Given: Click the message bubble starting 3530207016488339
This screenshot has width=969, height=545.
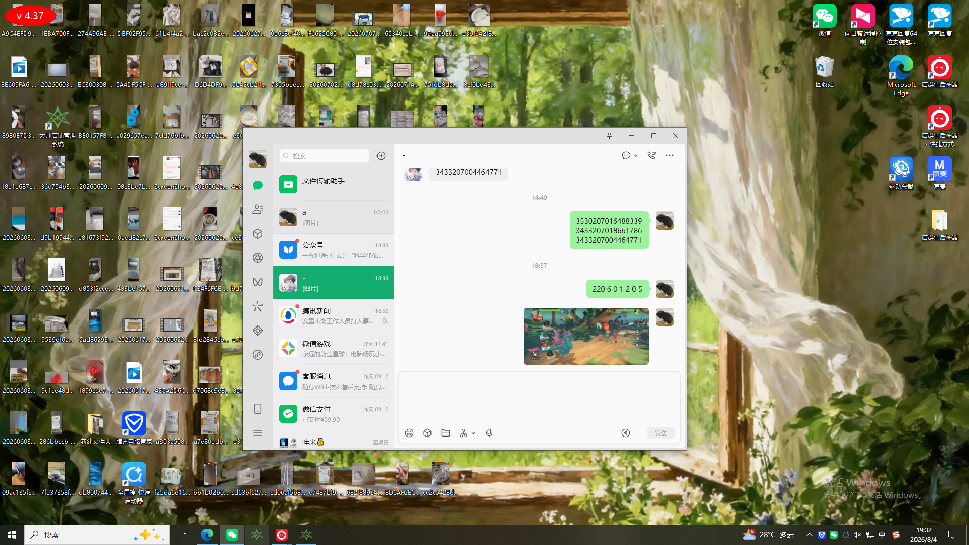Looking at the screenshot, I should point(609,230).
